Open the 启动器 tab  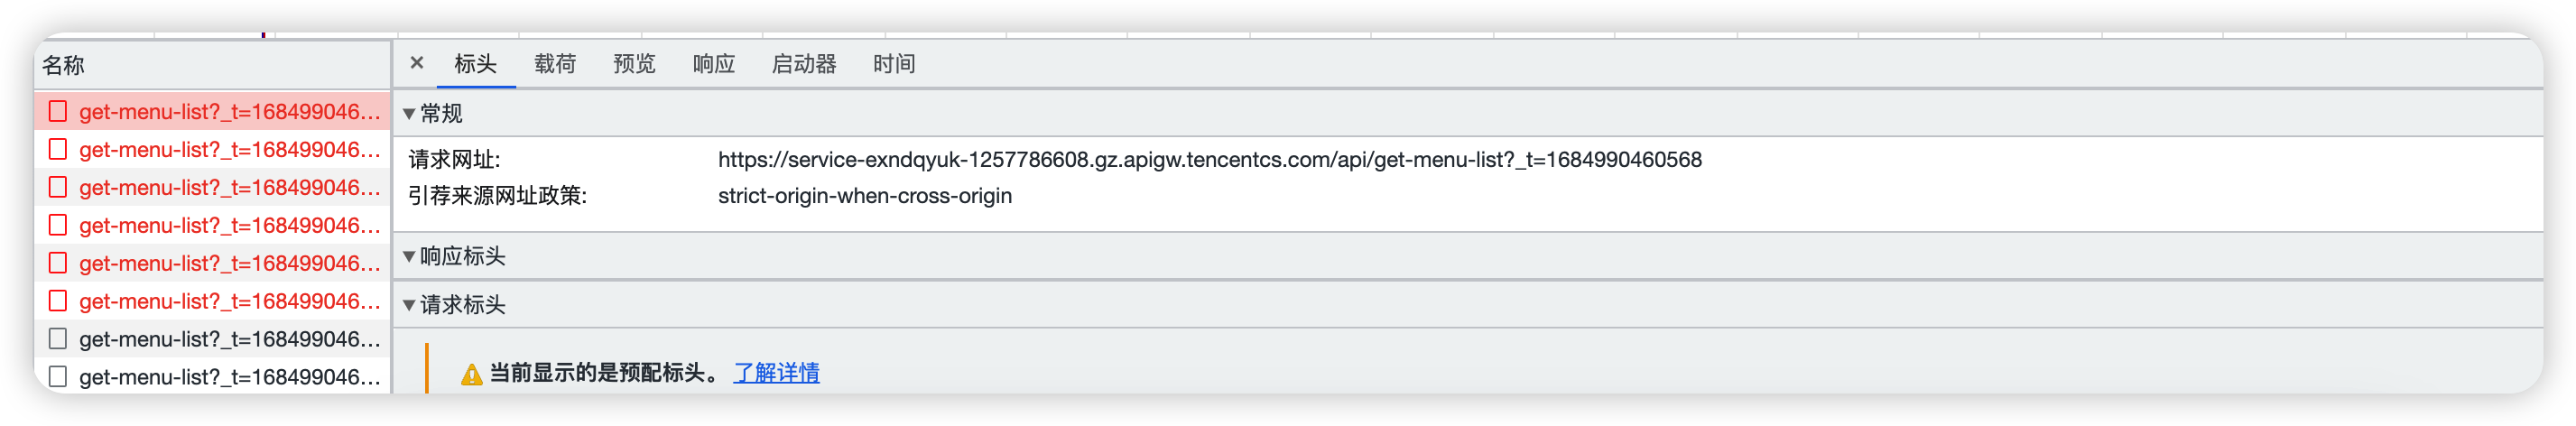(x=804, y=64)
